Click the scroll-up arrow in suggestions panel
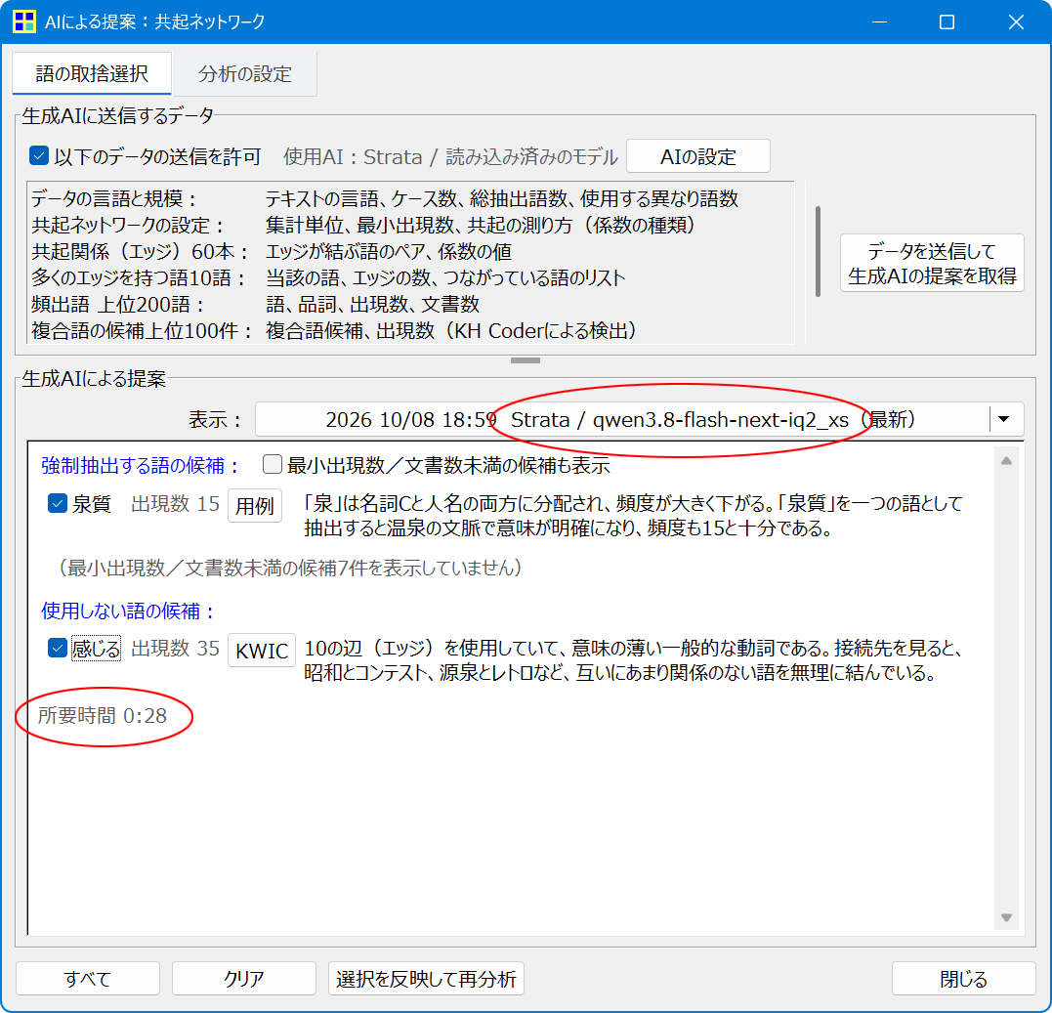 click(x=1006, y=461)
